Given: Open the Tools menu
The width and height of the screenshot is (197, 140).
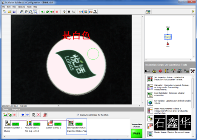Looking at the screenshot, I should tap(29, 7).
